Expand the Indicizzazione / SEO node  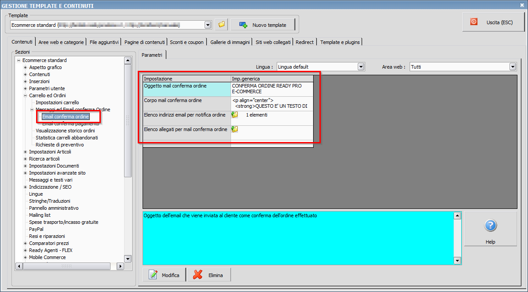26,187
